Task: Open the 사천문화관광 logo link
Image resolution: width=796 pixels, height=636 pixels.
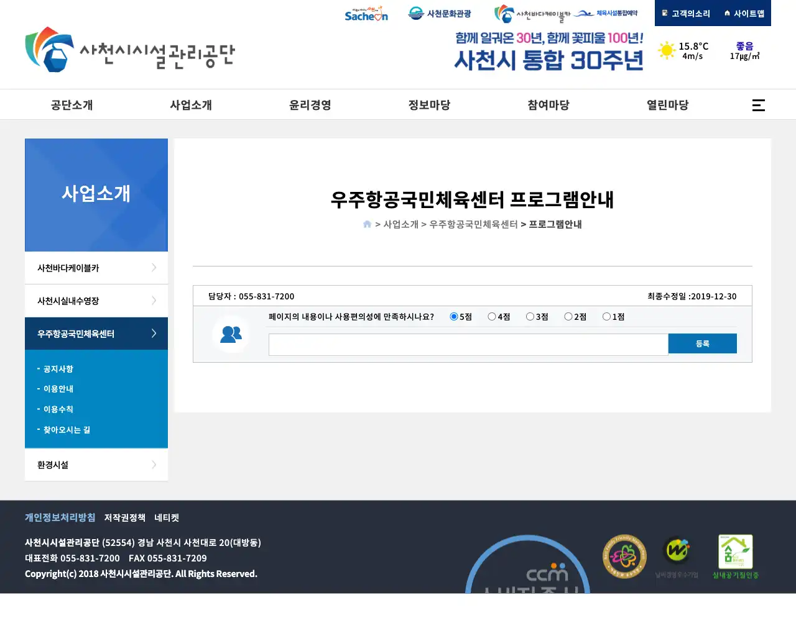Action: 439,14
